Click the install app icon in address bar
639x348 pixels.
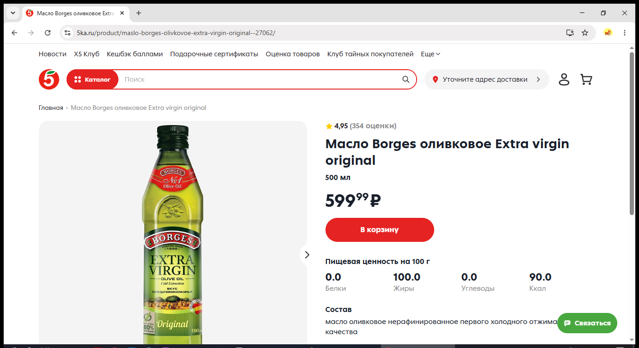coord(570,33)
